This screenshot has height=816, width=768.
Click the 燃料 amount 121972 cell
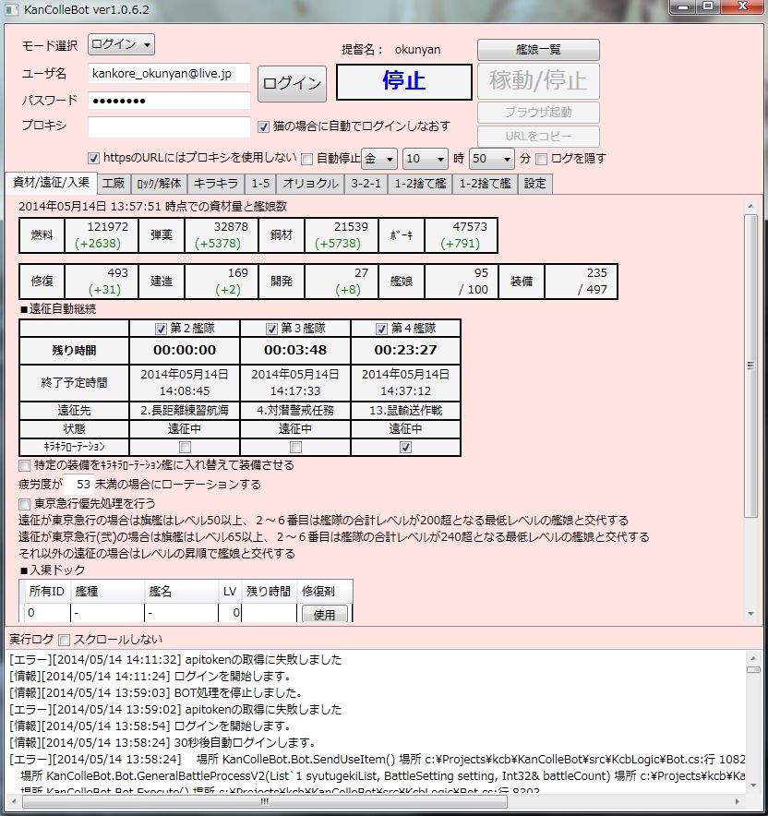(x=102, y=235)
